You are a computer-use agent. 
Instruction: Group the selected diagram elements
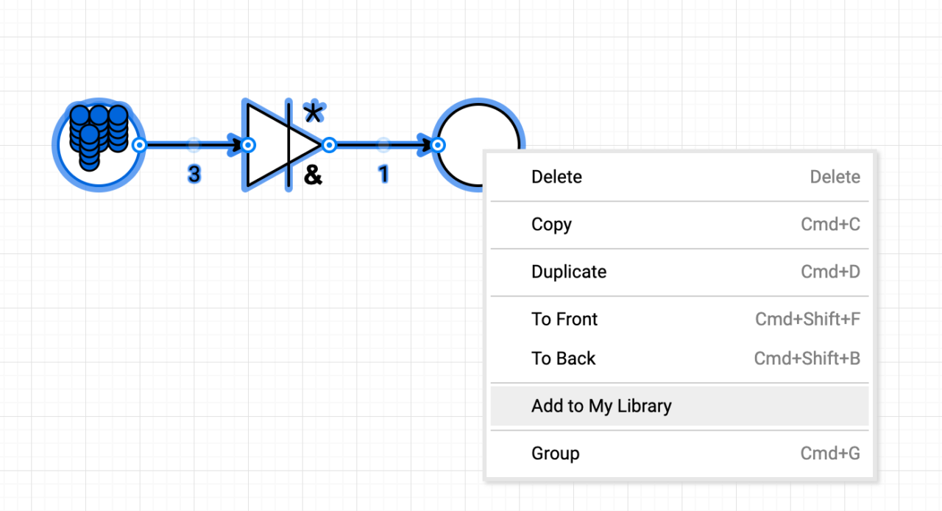point(556,454)
